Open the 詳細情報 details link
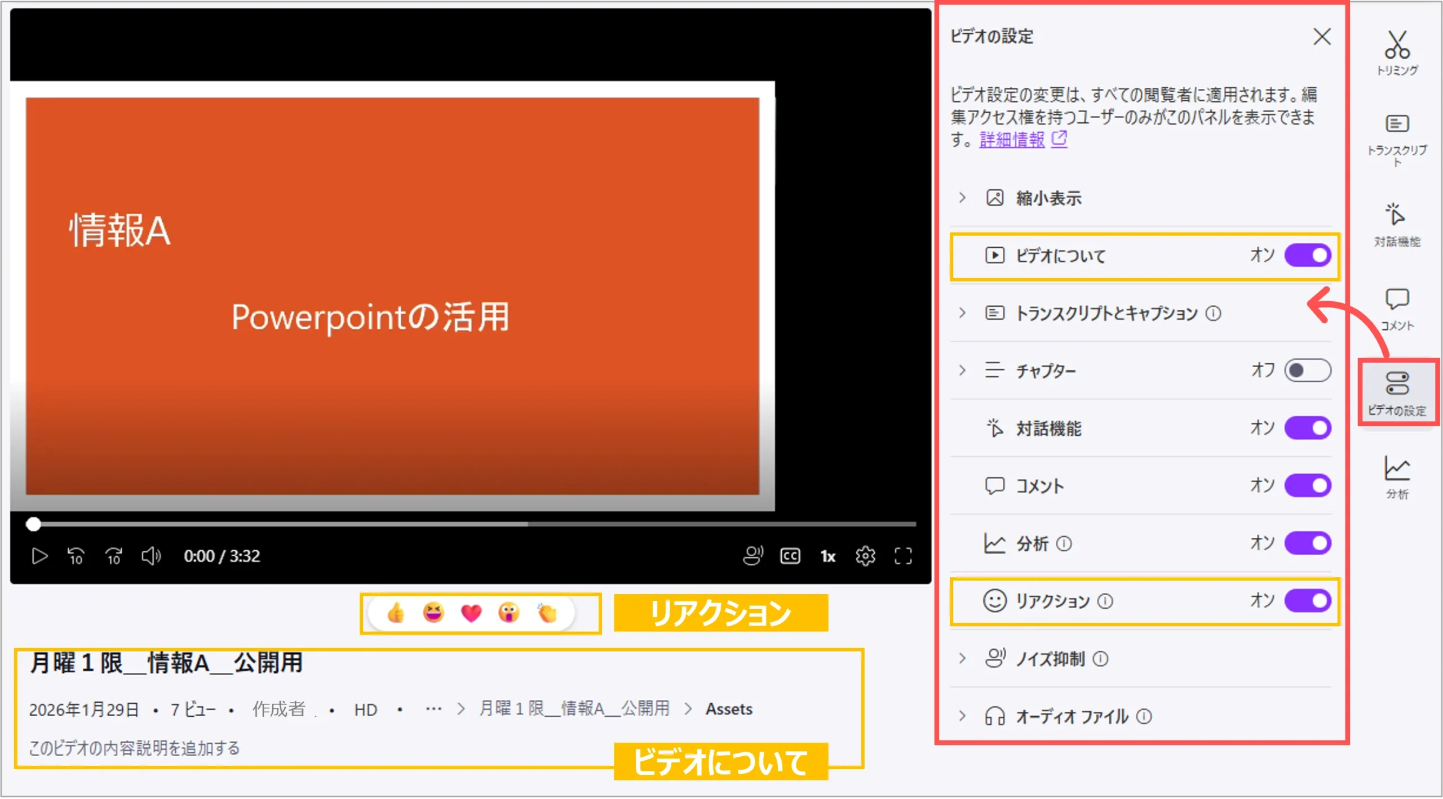1443x799 pixels. pyautogui.click(x=1012, y=140)
